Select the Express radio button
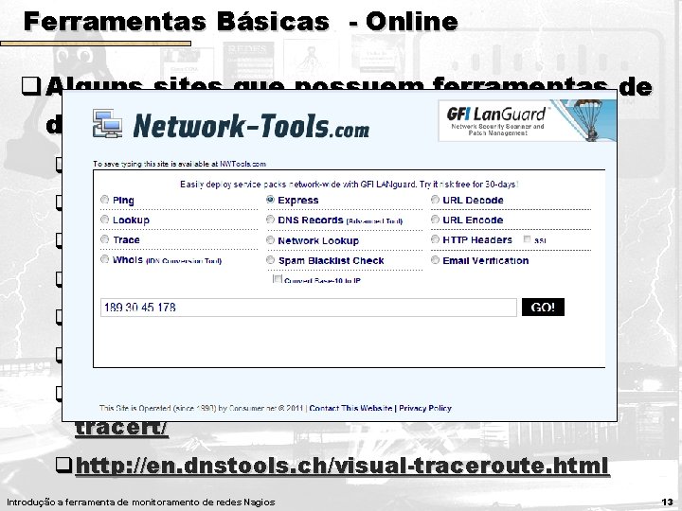Image resolution: width=682 pixels, height=511 pixels. coord(271,200)
